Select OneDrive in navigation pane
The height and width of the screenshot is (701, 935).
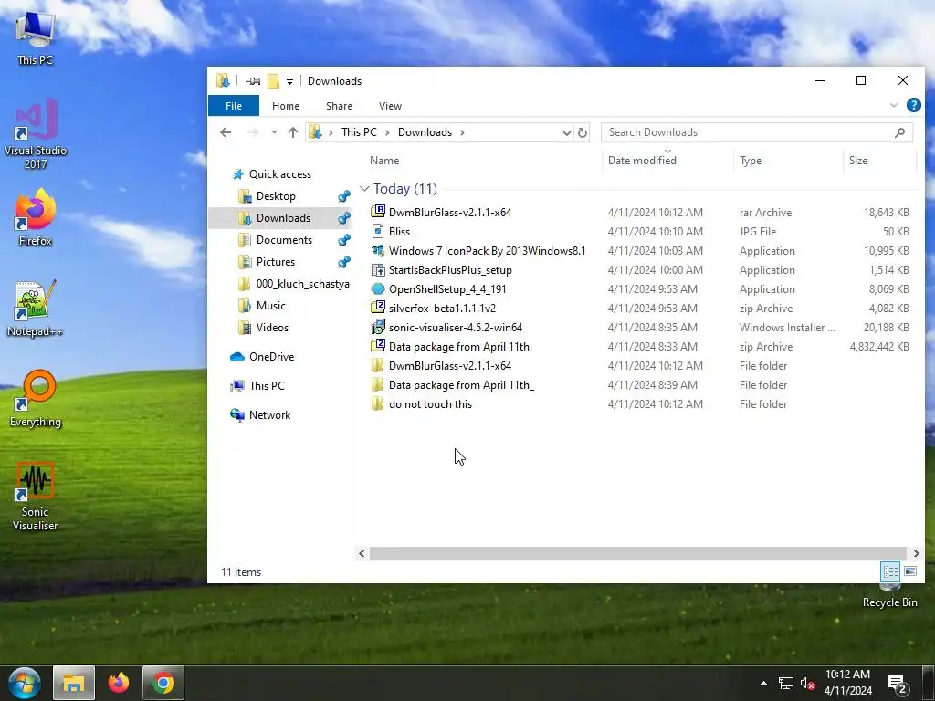(x=271, y=357)
